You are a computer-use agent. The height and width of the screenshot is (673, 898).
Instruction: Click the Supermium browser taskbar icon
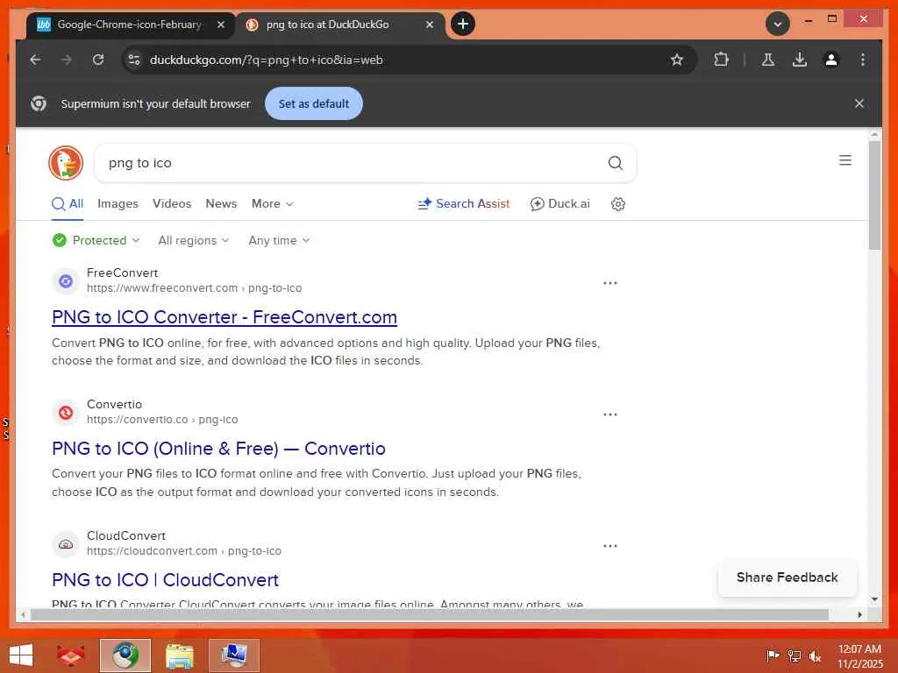point(125,655)
